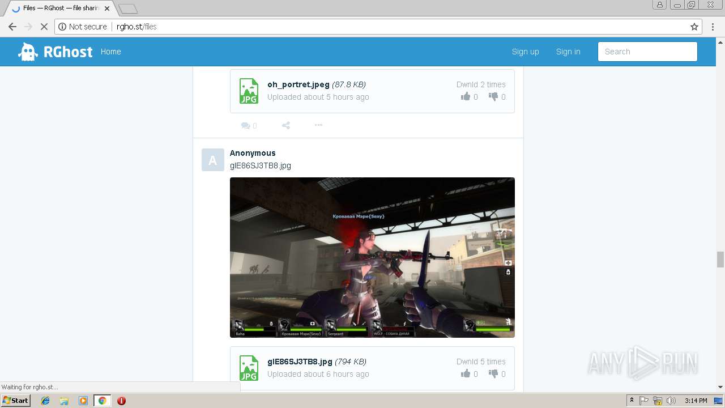The width and height of the screenshot is (725, 408).
Task: Click the Anonymous avatar letter A
Action: (x=213, y=160)
